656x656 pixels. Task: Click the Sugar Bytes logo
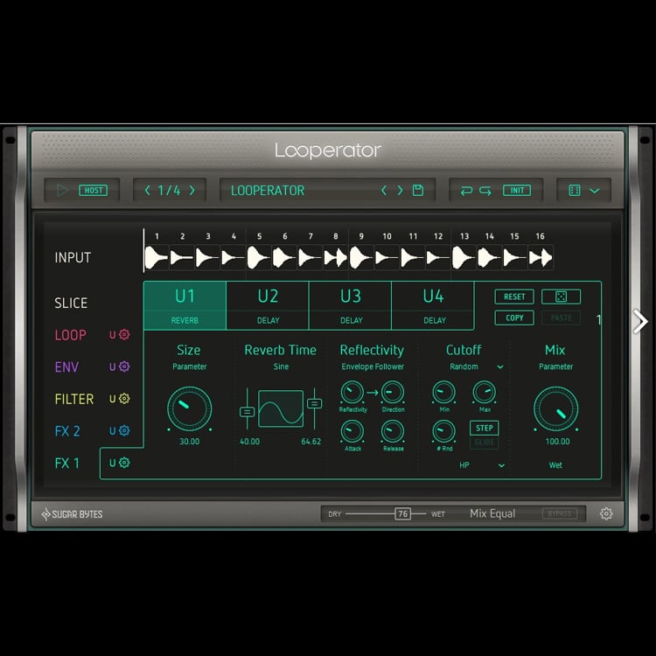73,514
